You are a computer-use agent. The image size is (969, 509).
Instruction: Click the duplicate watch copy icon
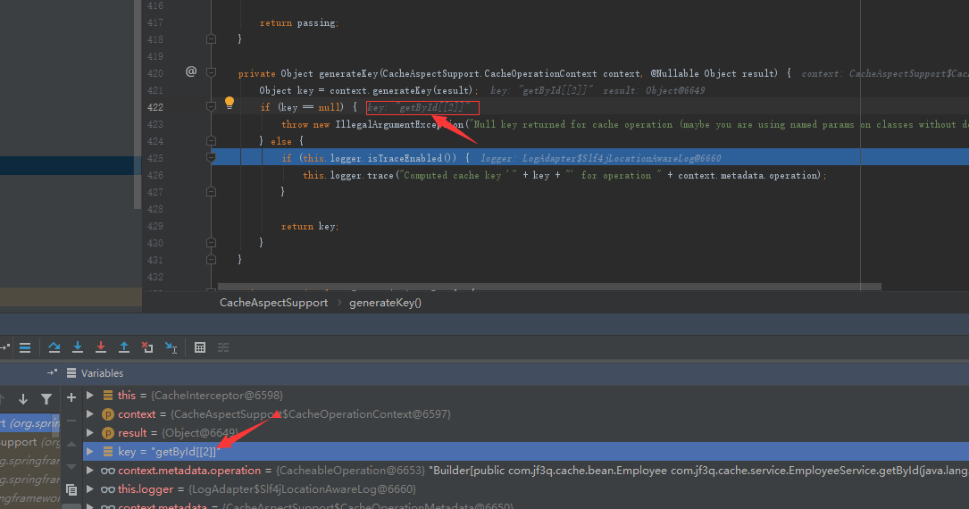tap(71, 490)
